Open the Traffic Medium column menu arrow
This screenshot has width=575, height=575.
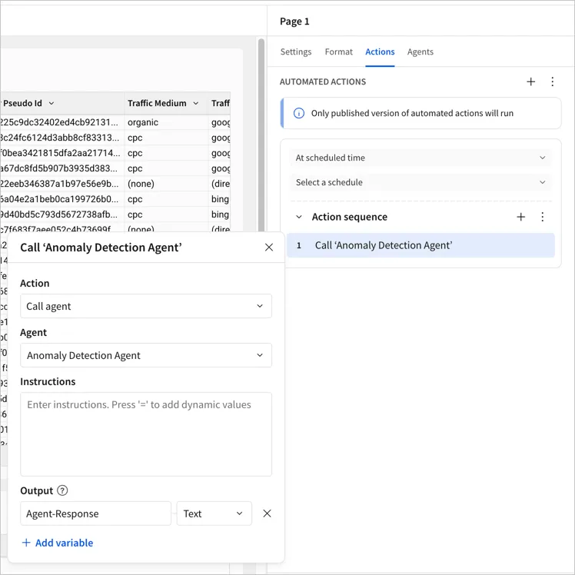(x=196, y=104)
